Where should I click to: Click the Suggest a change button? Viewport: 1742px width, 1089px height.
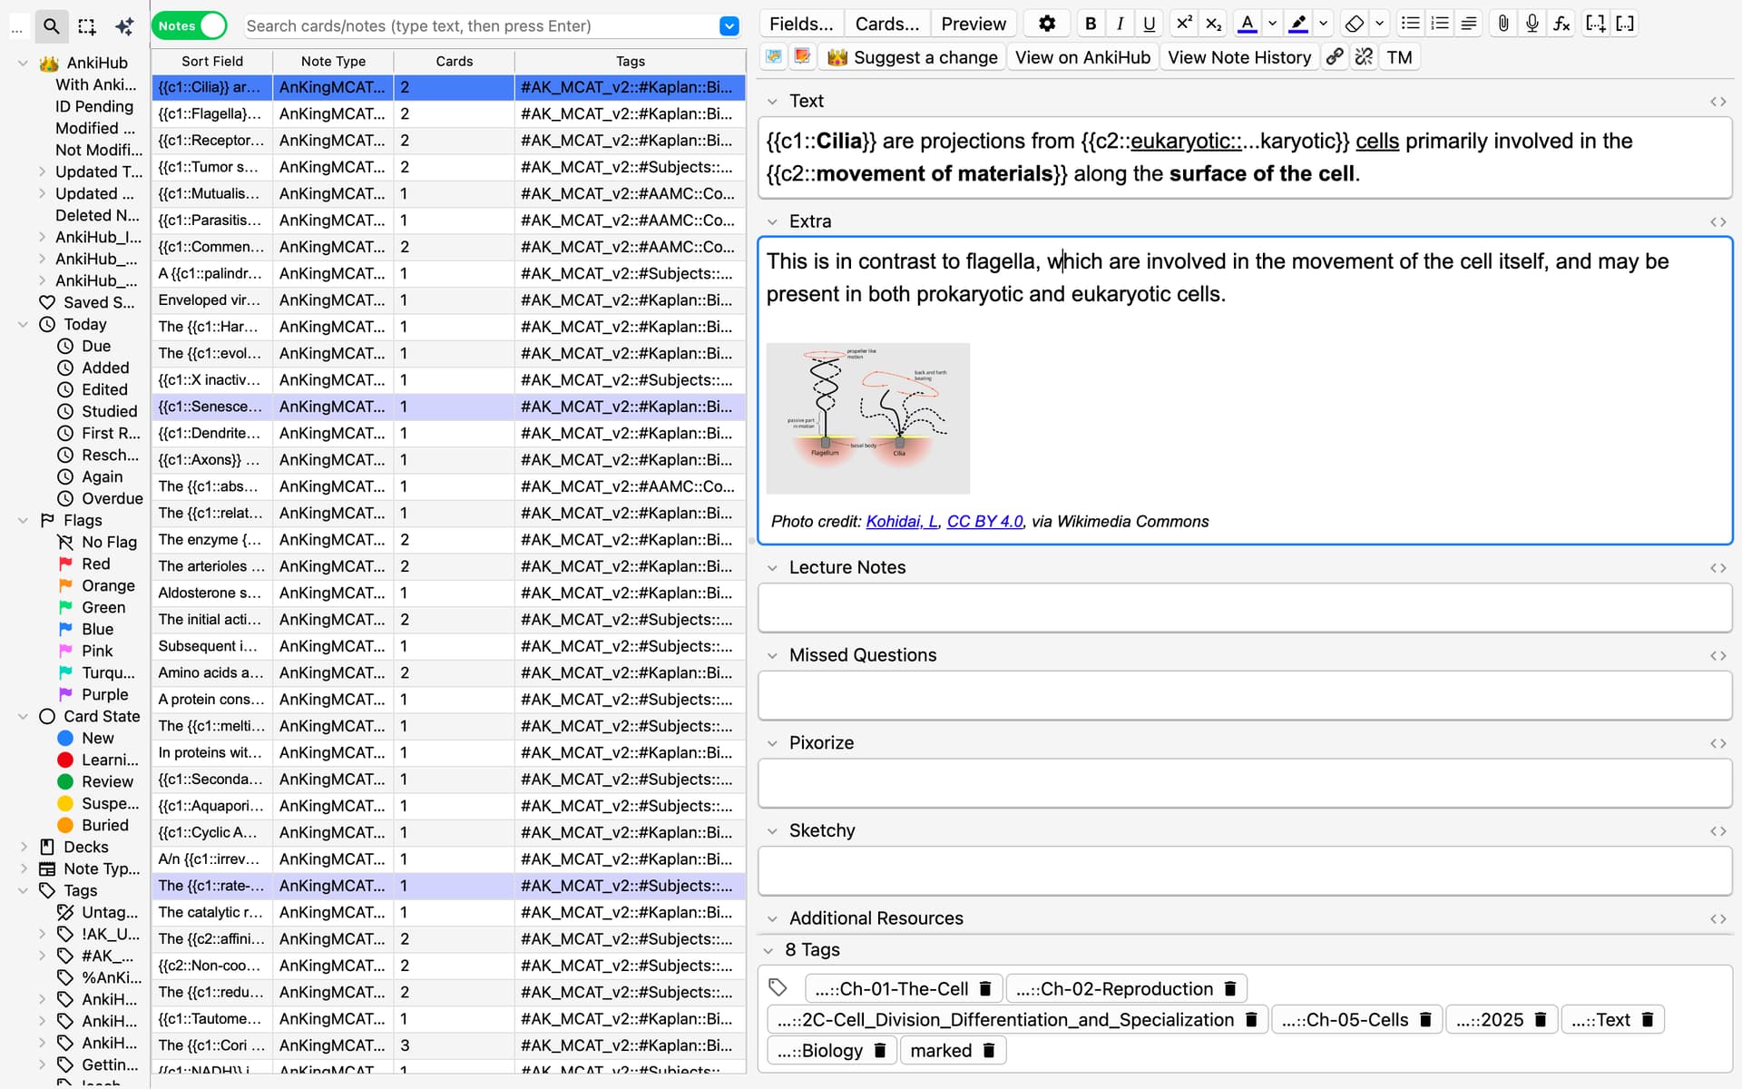(x=913, y=57)
